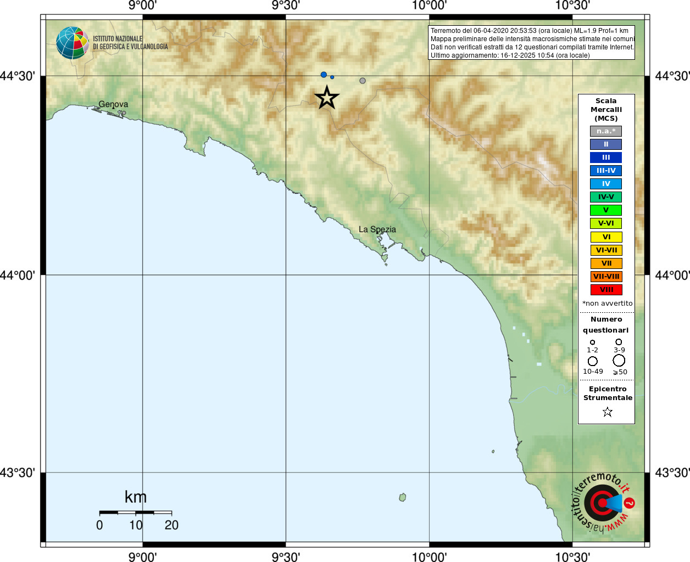Click the VII orange legend swatch
Image resolution: width=690 pixels, height=562 pixels.
[606, 263]
